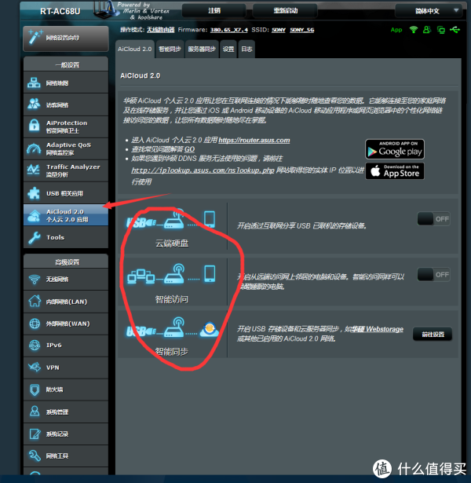Switch to the 设置 tab
Viewport: 471px width, 483px height.
pyautogui.click(x=228, y=49)
